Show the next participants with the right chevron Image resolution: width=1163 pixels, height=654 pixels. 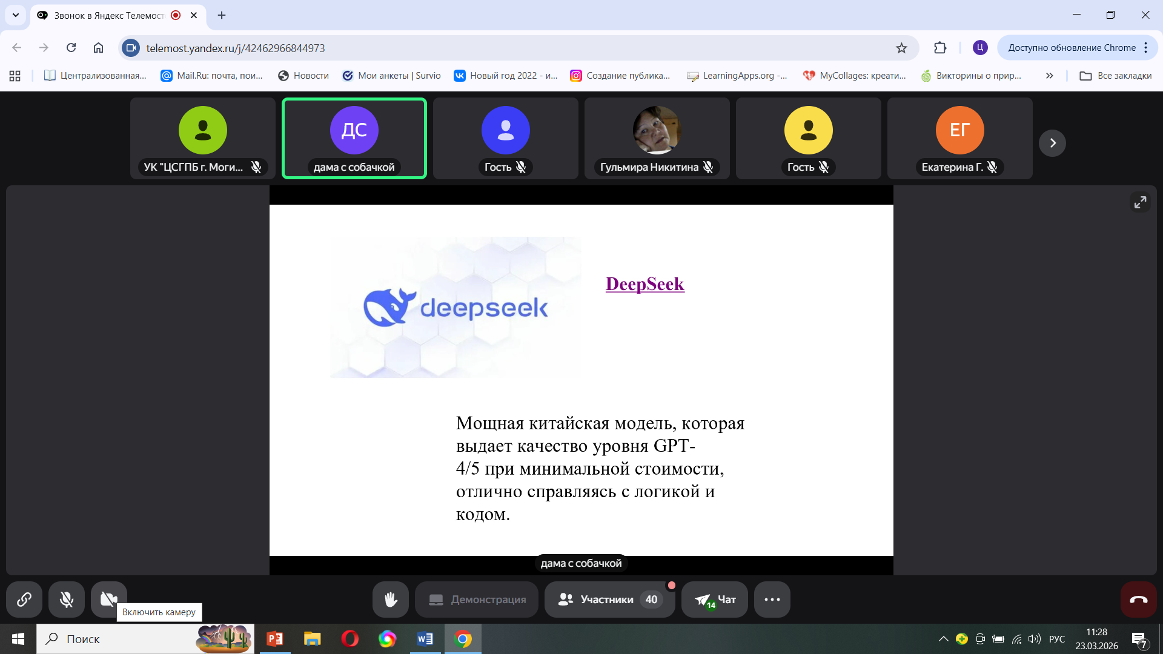(1052, 143)
